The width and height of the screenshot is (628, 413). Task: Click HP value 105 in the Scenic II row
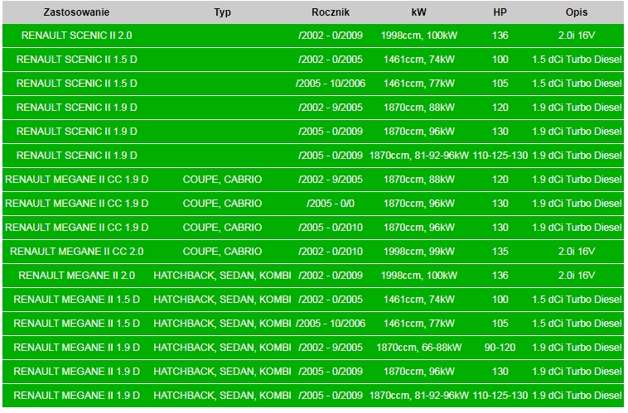tap(500, 84)
